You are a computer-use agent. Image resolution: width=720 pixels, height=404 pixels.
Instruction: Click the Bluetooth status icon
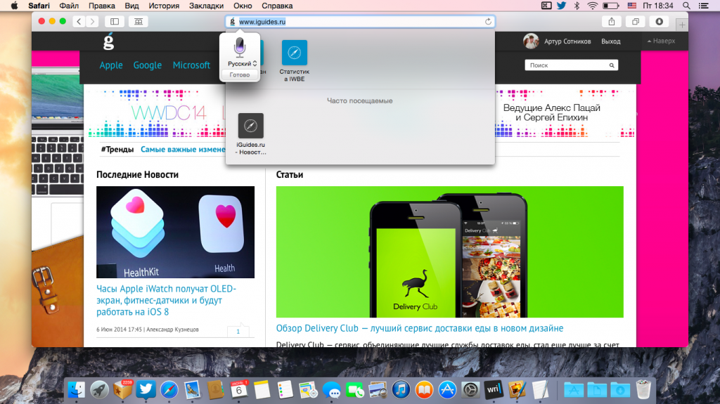tap(577, 6)
